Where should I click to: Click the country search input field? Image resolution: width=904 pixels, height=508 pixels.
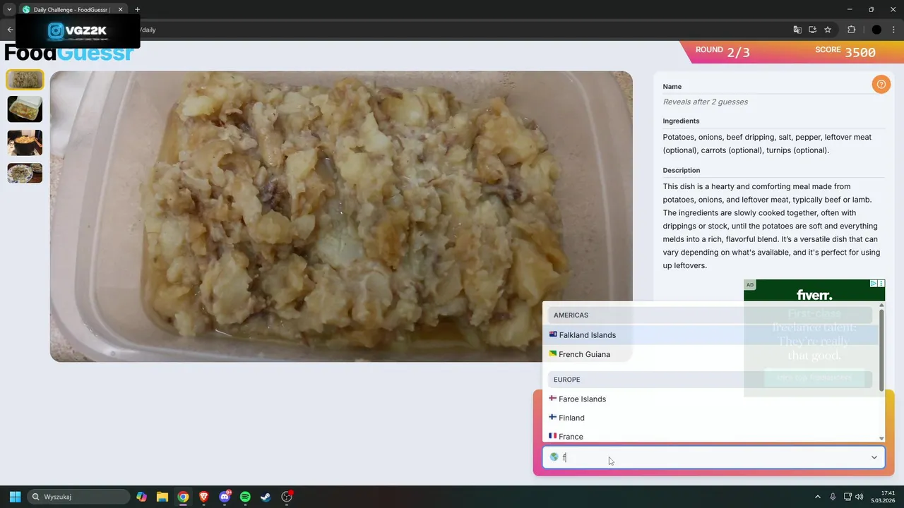713,457
